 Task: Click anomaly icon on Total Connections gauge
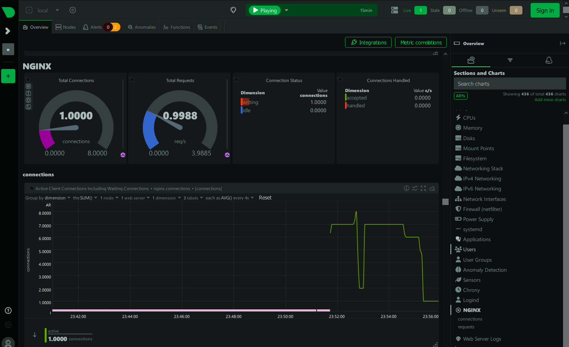click(x=123, y=155)
